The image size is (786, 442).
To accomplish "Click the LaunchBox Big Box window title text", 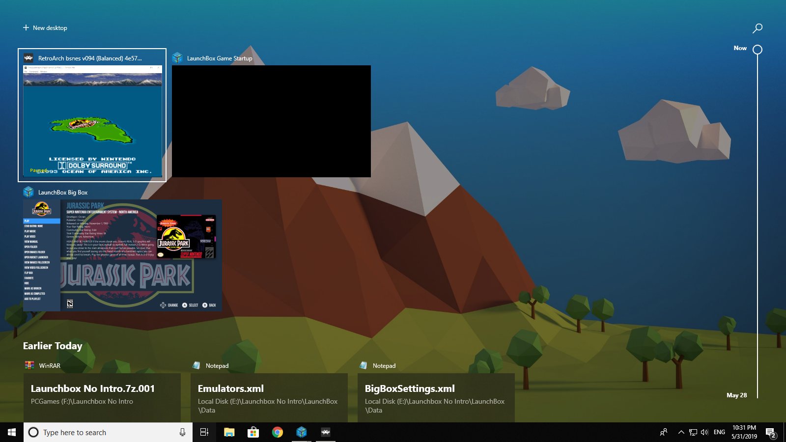I will click(x=63, y=193).
